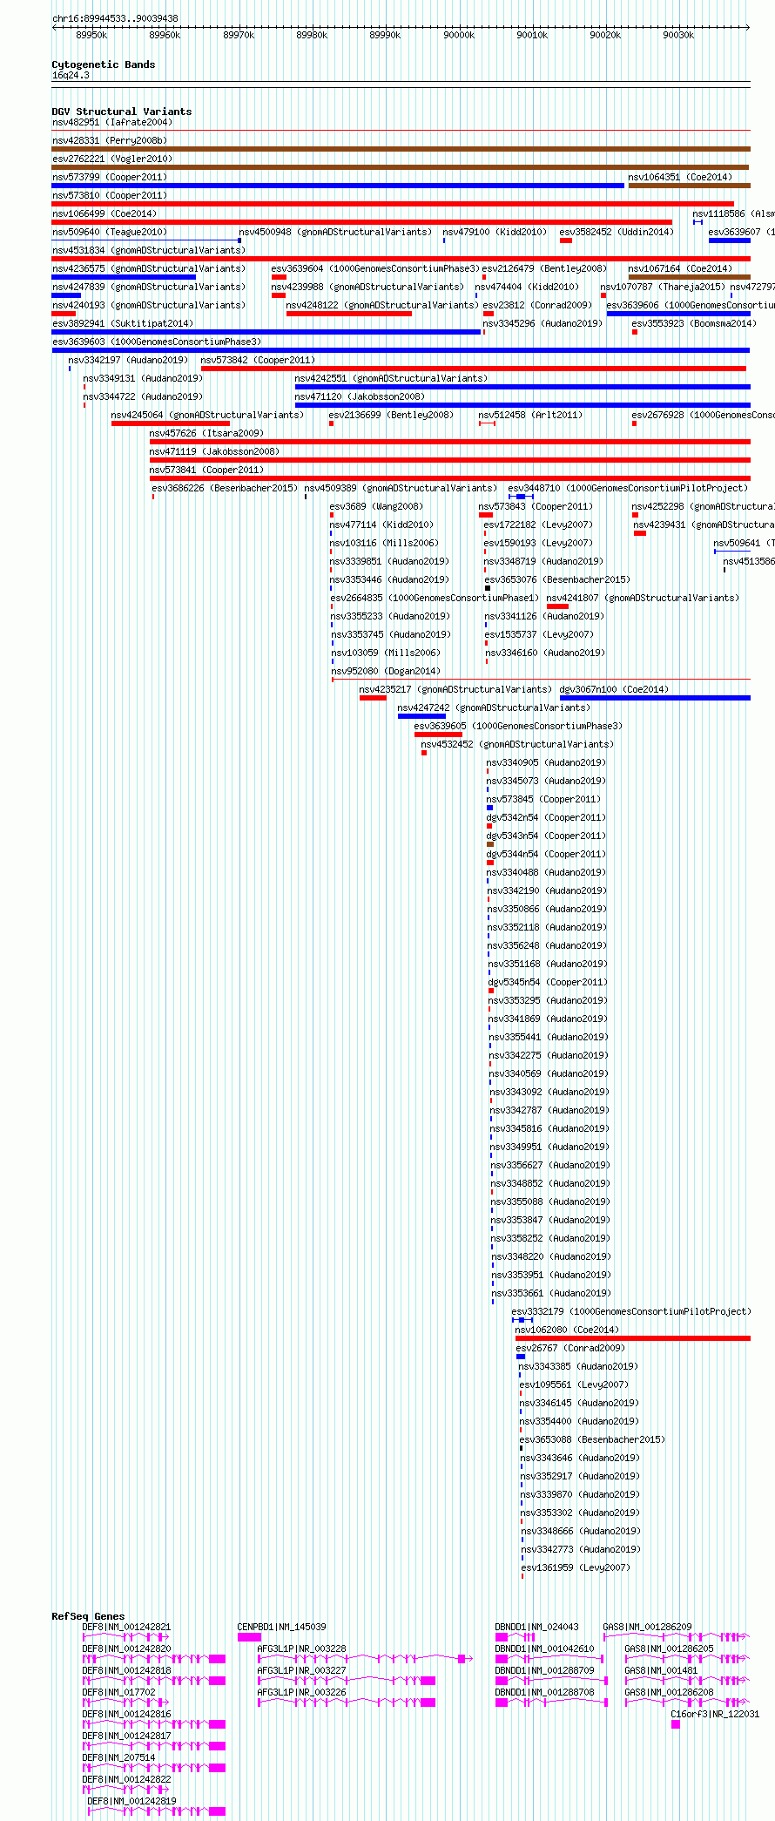
Task: Open variant nsv479100 (Kidd2010)
Action: [x=495, y=232]
